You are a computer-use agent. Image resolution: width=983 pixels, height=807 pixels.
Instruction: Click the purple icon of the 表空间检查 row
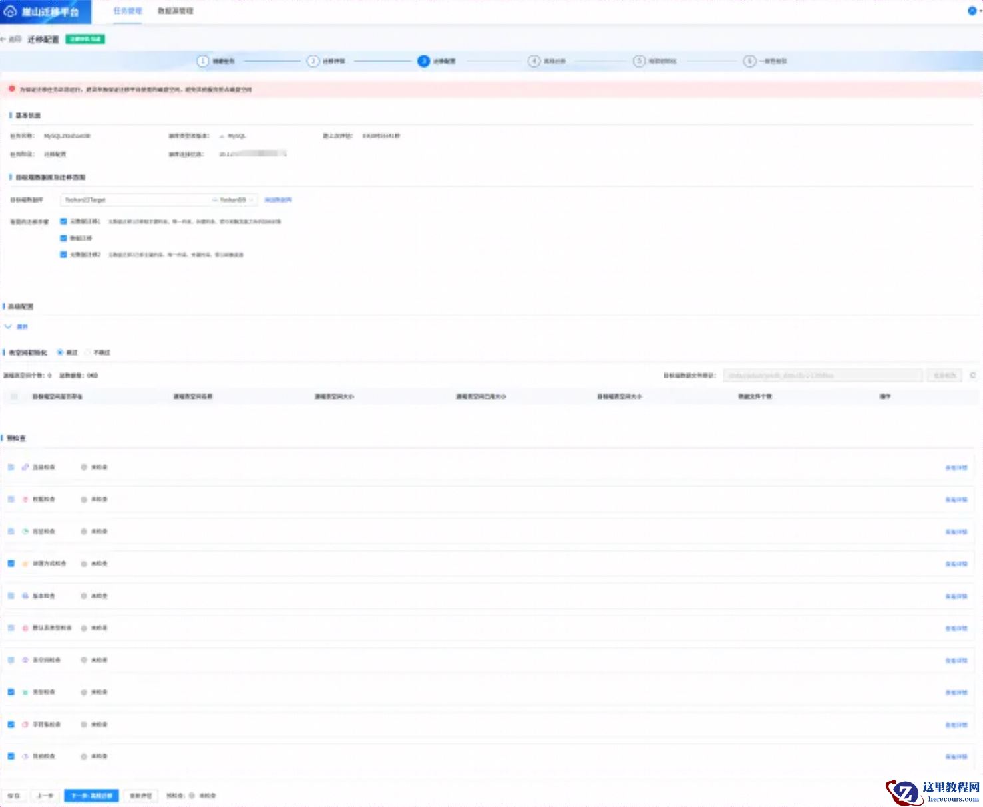coord(25,660)
